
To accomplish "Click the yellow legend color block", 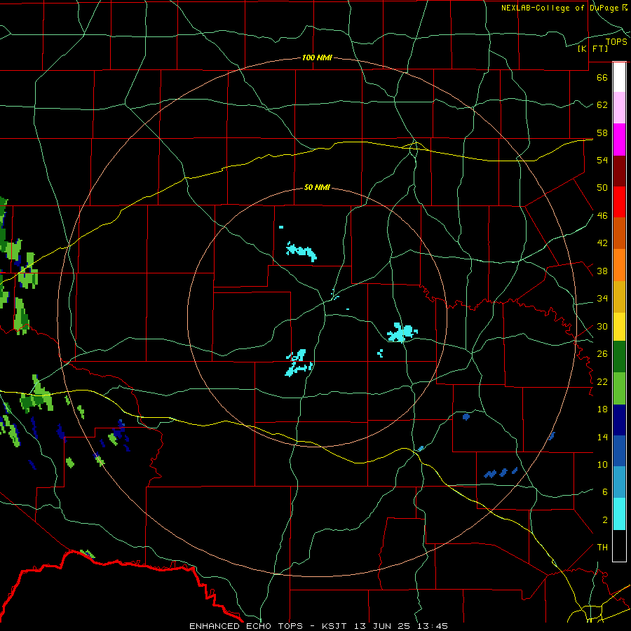I will 619,326.
